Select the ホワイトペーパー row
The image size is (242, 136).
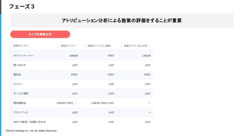tap(82, 56)
